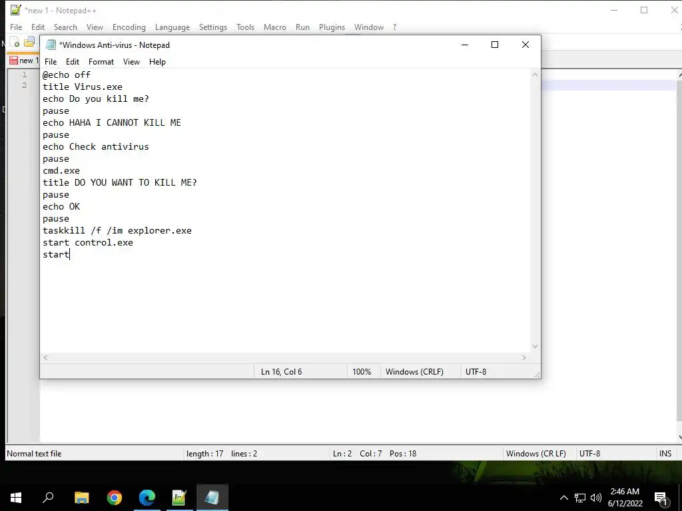This screenshot has height=511, width=682.
Task: Click Notepad vertical scrollbar up arrow
Action: (x=535, y=75)
